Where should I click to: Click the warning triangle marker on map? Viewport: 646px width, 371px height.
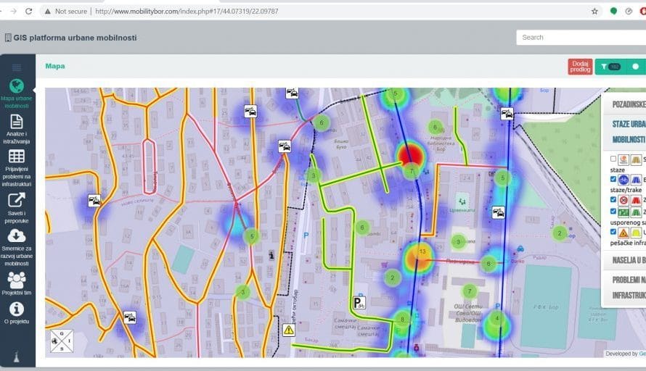click(x=289, y=330)
